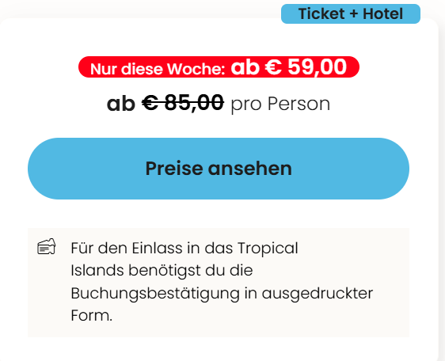Click the grey notice box beside the ticket icon

[219, 283]
